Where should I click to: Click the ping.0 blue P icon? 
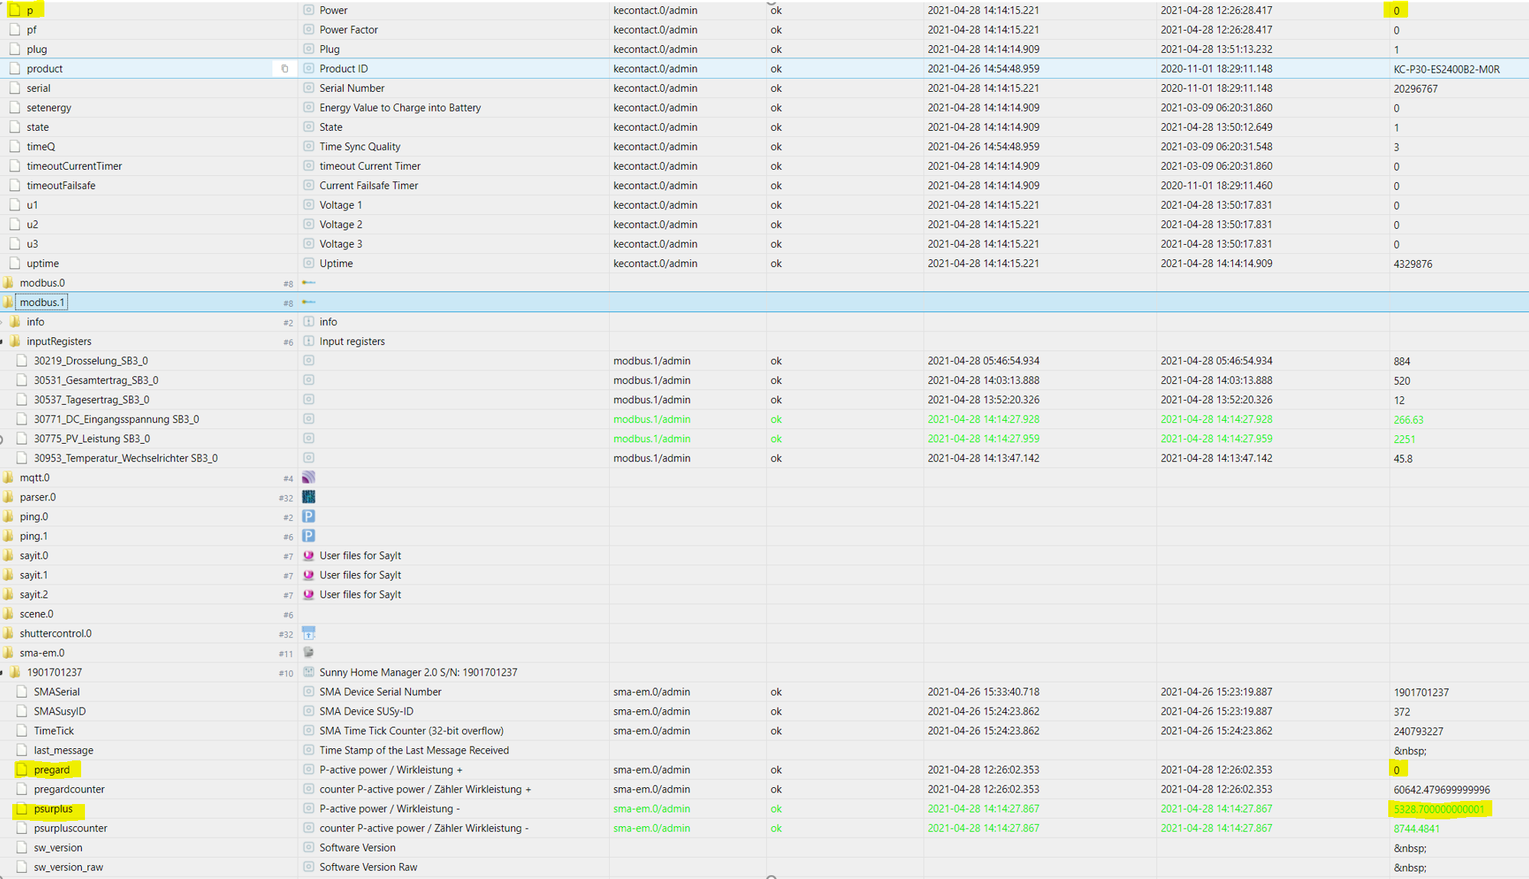point(308,516)
